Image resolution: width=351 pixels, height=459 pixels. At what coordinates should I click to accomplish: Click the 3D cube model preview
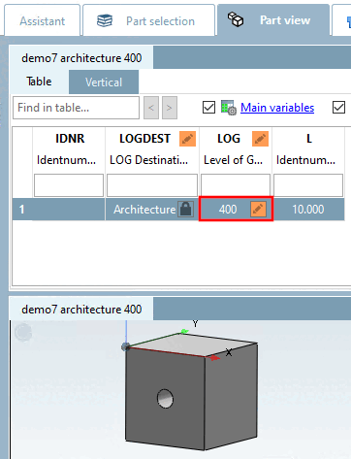pos(191,391)
